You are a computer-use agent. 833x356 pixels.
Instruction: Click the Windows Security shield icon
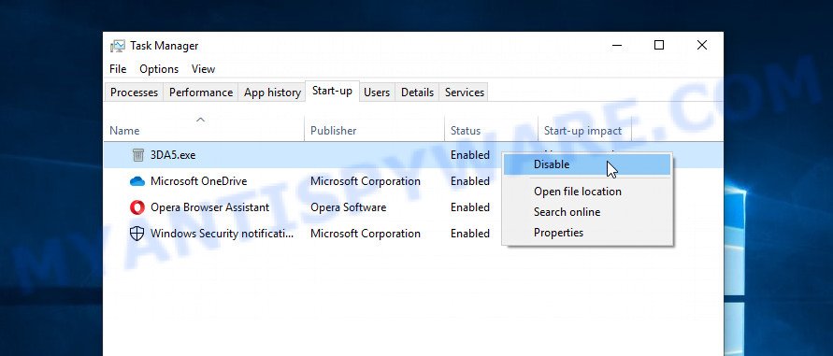(x=137, y=234)
